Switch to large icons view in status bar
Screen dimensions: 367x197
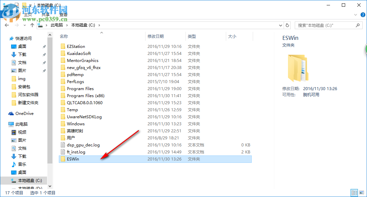coord(362,193)
